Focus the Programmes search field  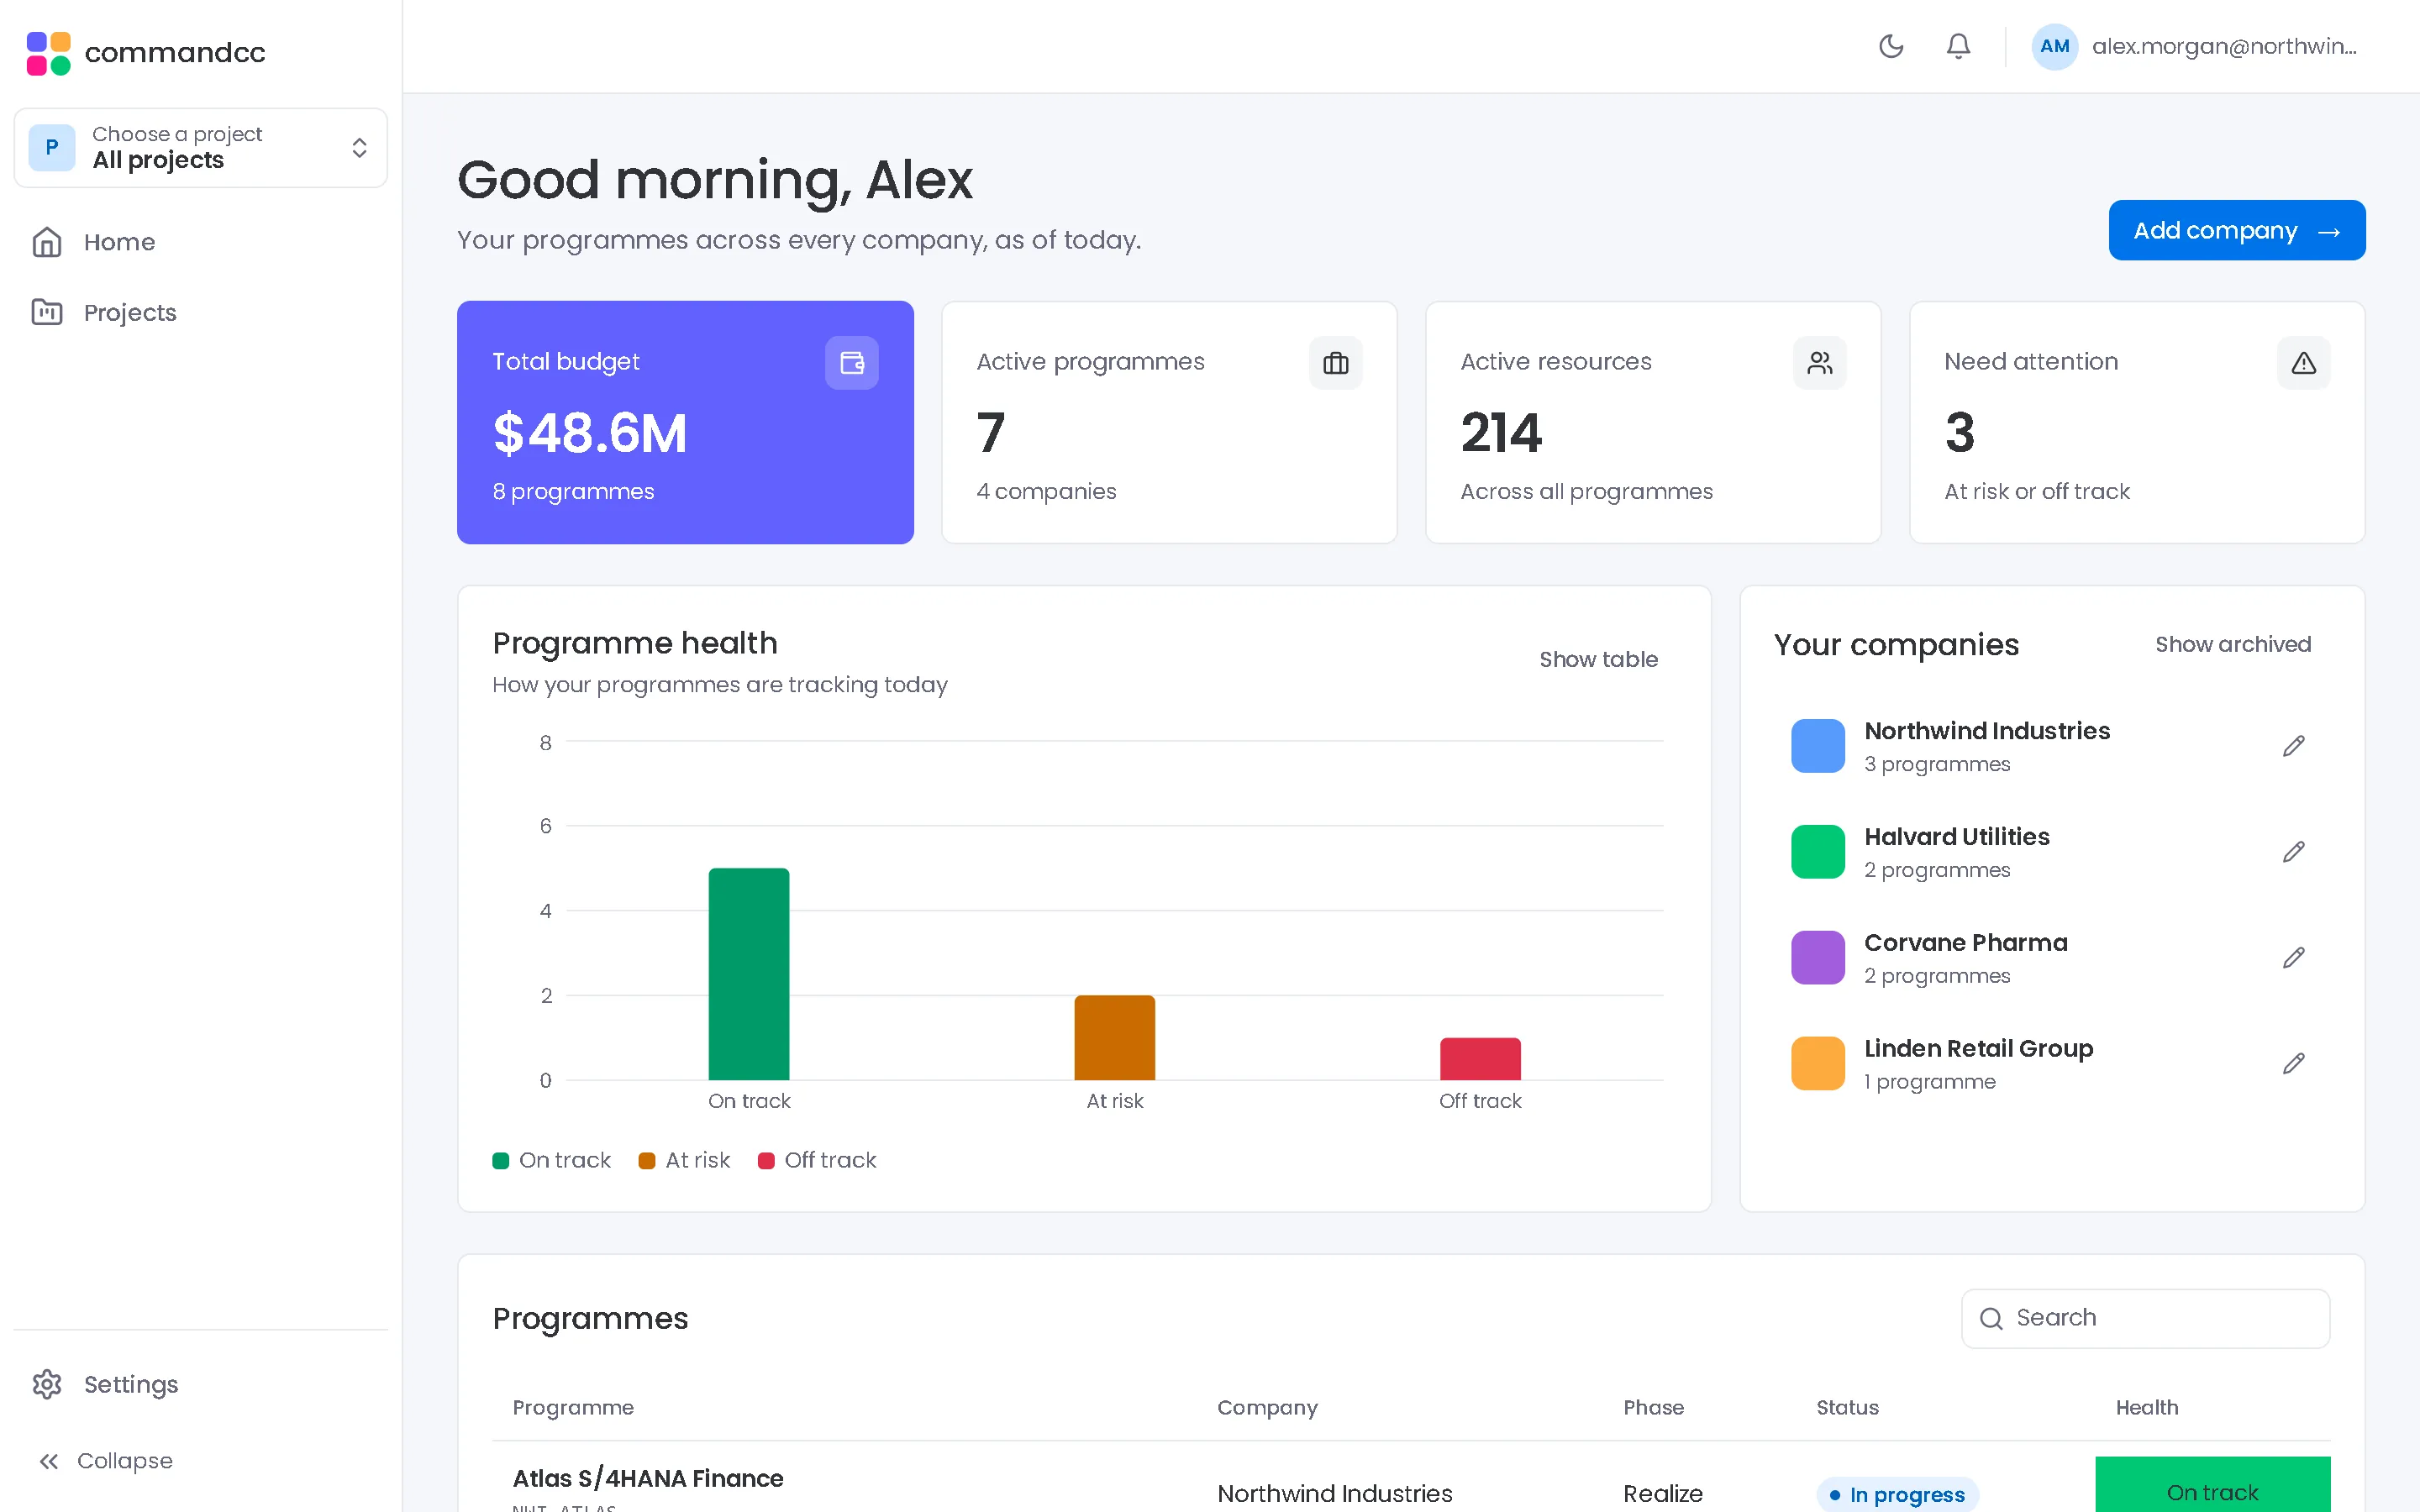tap(2145, 1318)
